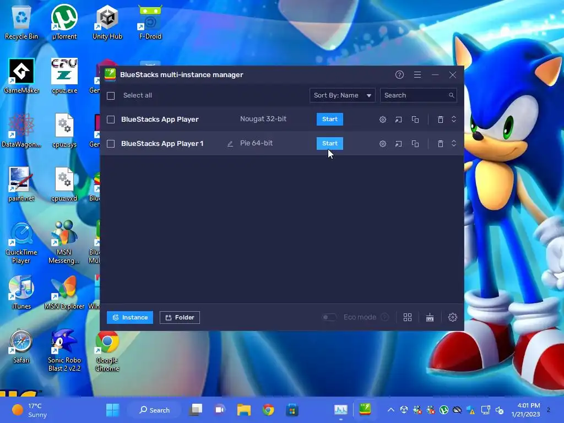Rename BlueStacks App Player 1 with pencil icon
The width and height of the screenshot is (564, 423).
(x=230, y=144)
